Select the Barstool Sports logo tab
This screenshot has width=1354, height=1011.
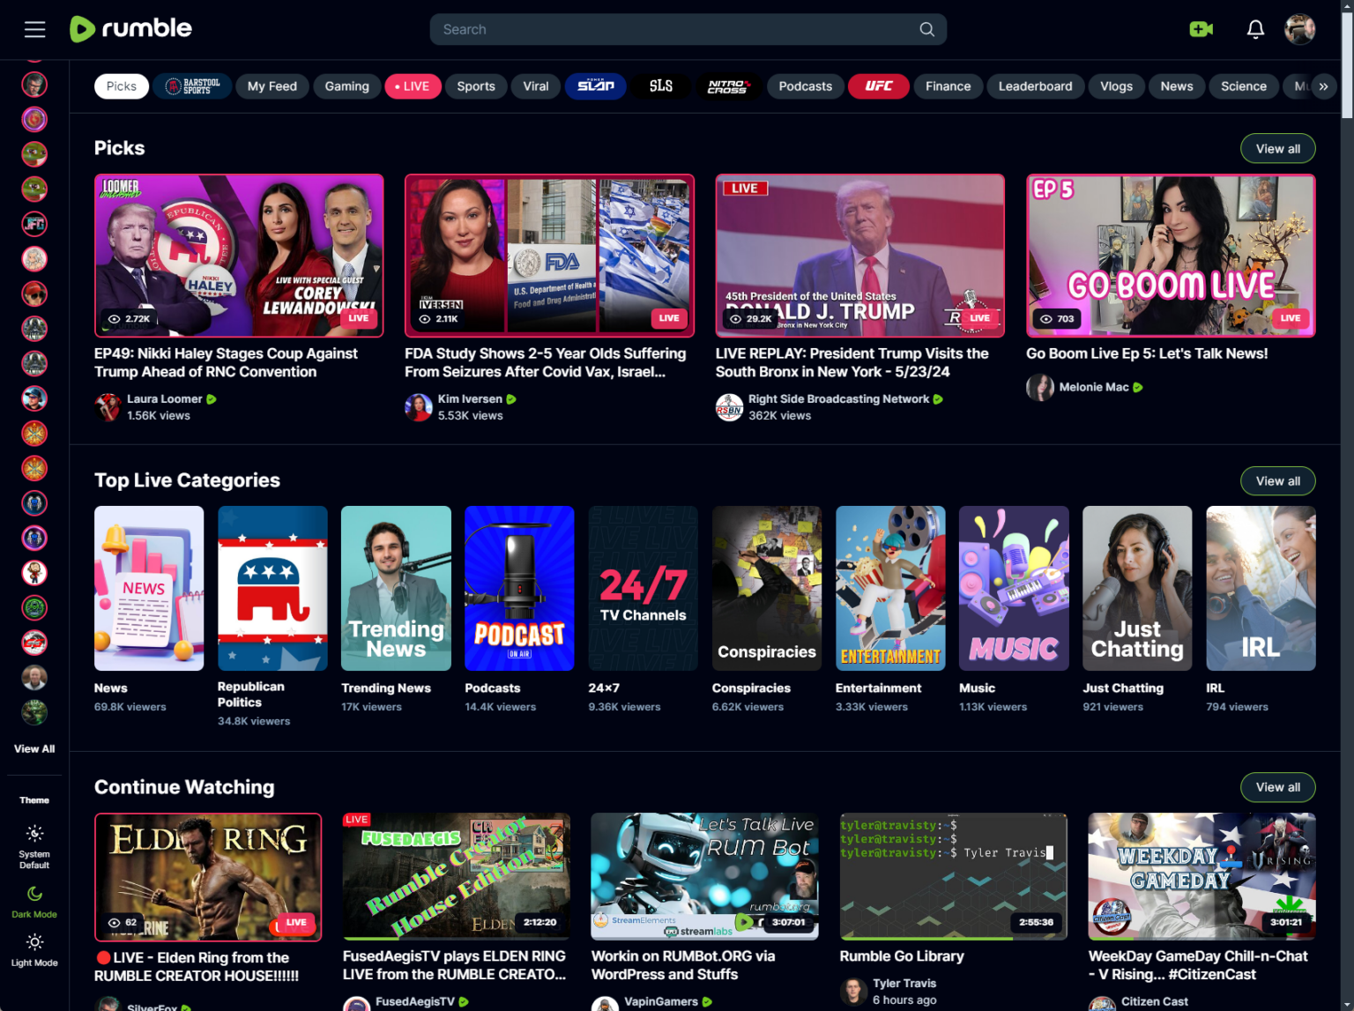click(191, 85)
